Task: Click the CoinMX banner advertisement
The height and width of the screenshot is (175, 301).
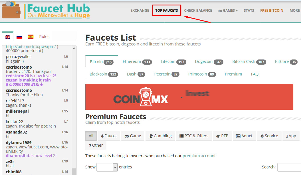Action: tap(189, 97)
